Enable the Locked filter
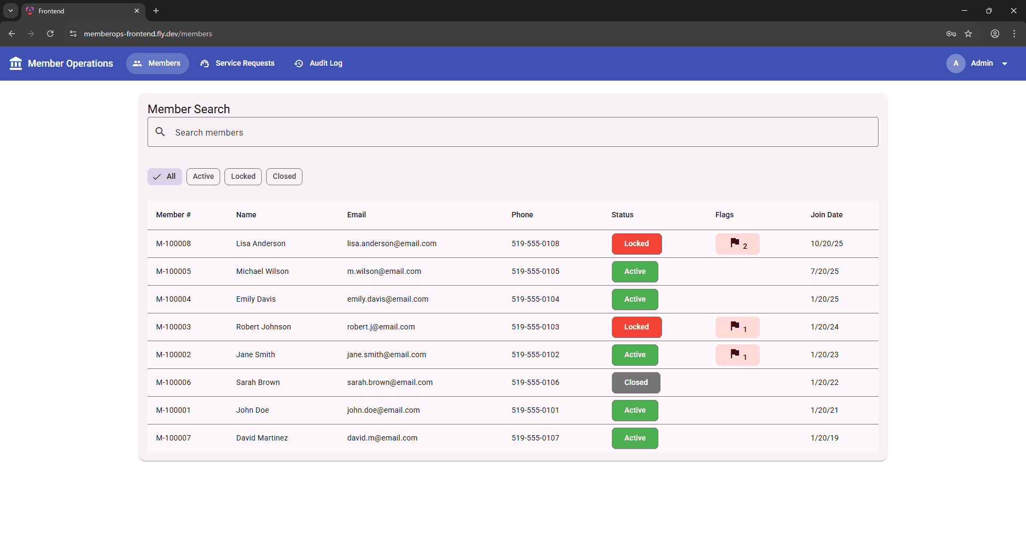The width and height of the screenshot is (1026, 551). pos(243,176)
